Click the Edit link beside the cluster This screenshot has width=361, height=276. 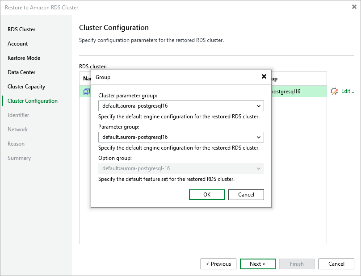pos(347,91)
